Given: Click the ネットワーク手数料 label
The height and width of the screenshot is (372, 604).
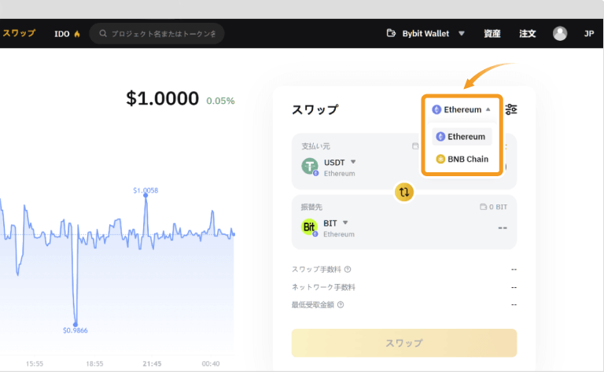Looking at the screenshot, I should coord(323,287).
